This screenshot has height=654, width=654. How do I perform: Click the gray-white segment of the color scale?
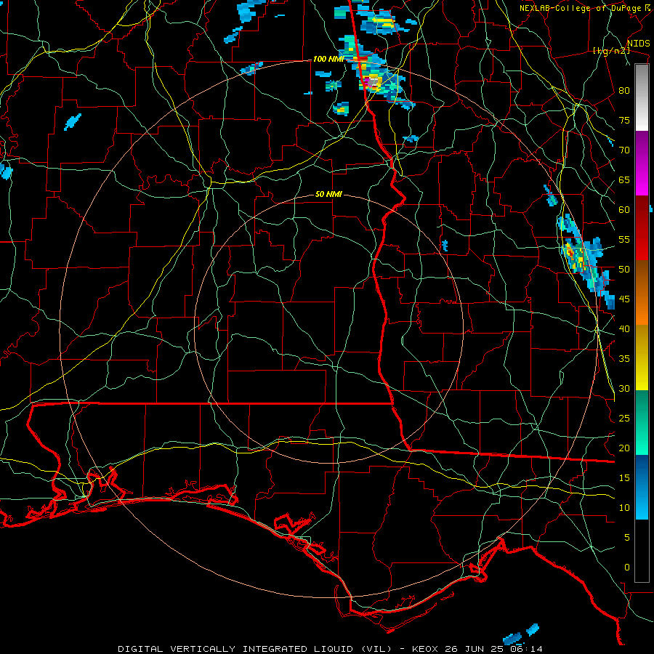point(642,97)
